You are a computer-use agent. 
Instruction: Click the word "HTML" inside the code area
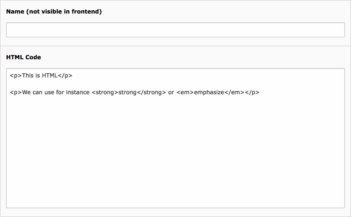pyautogui.click(x=50, y=76)
